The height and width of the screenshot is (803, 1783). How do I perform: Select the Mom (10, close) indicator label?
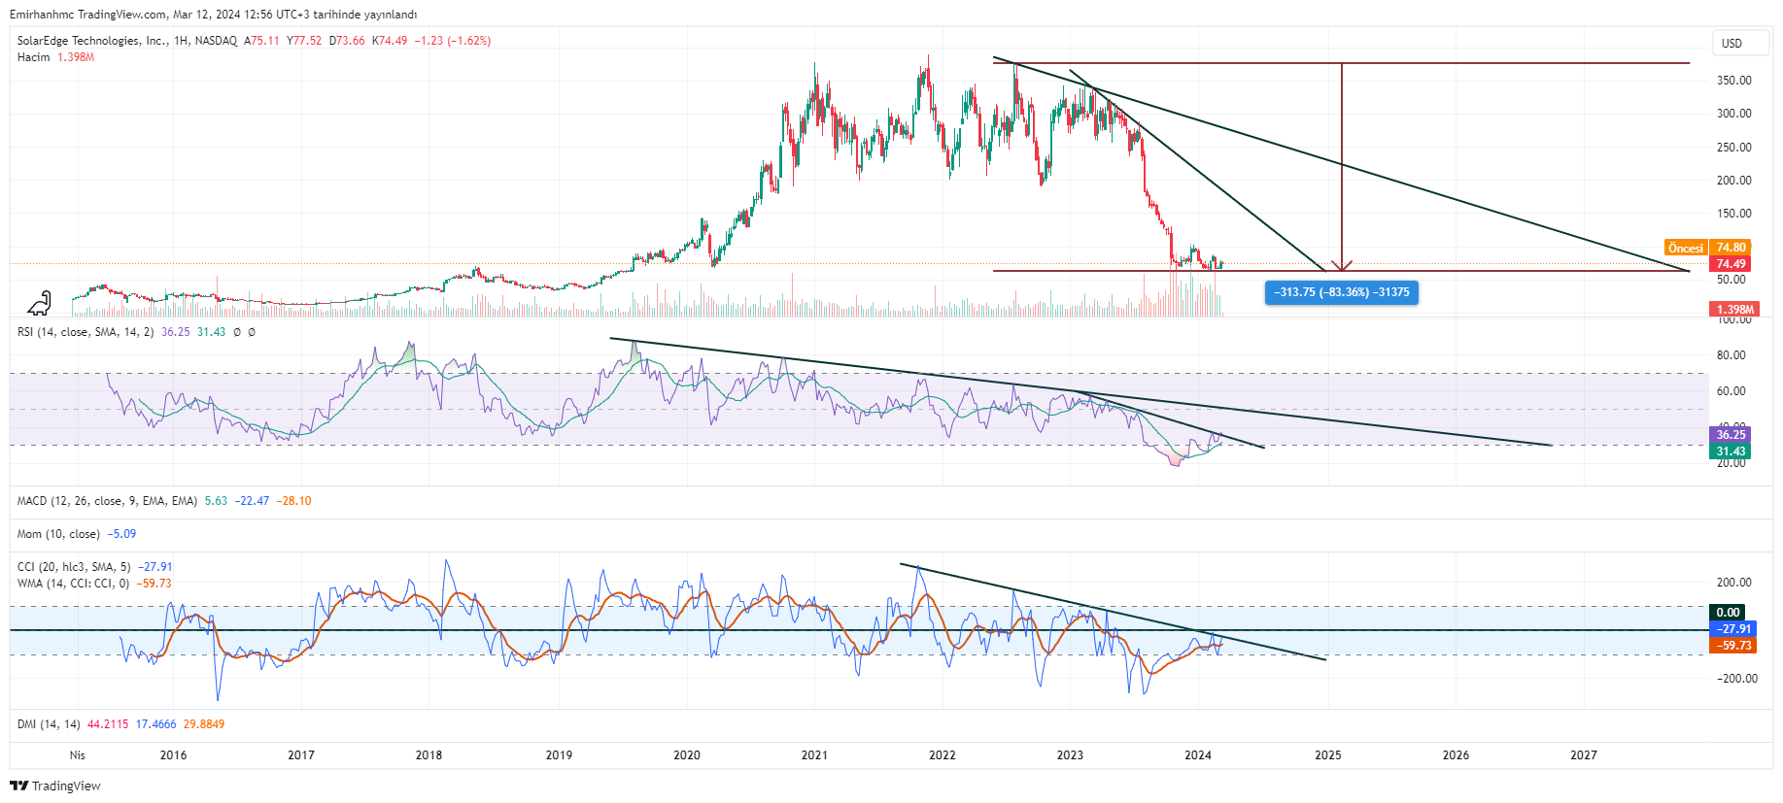[x=58, y=534]
